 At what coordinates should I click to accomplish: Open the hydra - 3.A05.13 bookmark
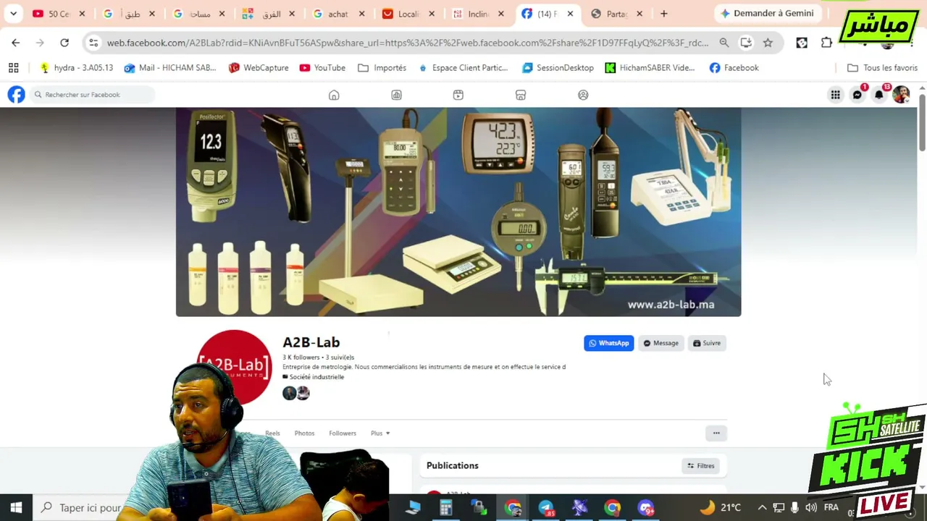[76, 68]
